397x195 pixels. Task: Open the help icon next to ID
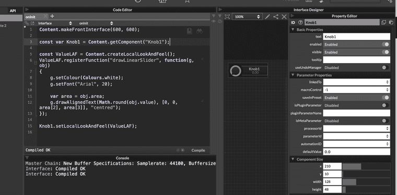click(300, 22)
